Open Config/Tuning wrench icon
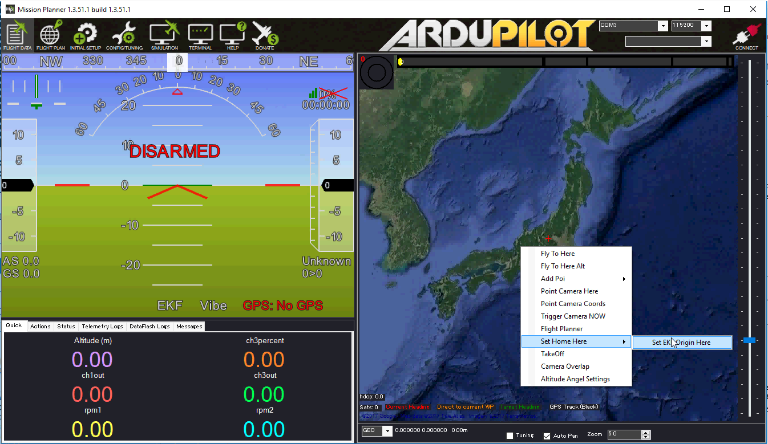Image resolution: width=768 pixels, height=444 pixels. 124,34
